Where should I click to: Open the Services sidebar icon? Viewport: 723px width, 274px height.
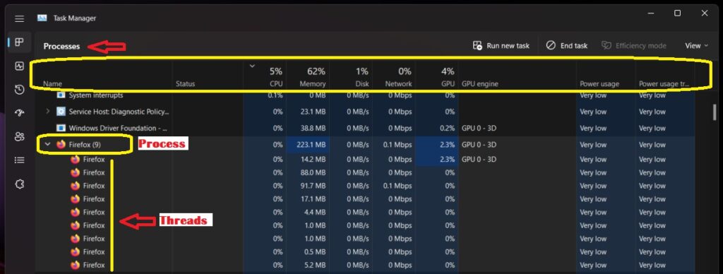(x=19, y=184)
